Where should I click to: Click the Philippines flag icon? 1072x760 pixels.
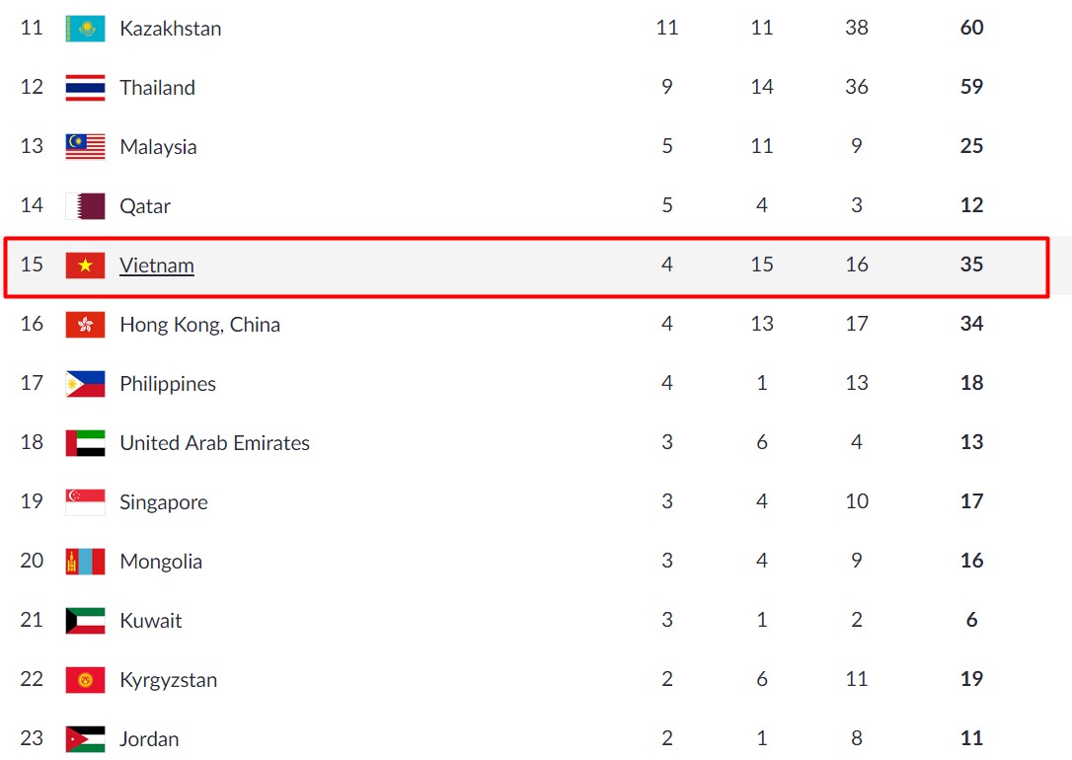coord(86,384)
